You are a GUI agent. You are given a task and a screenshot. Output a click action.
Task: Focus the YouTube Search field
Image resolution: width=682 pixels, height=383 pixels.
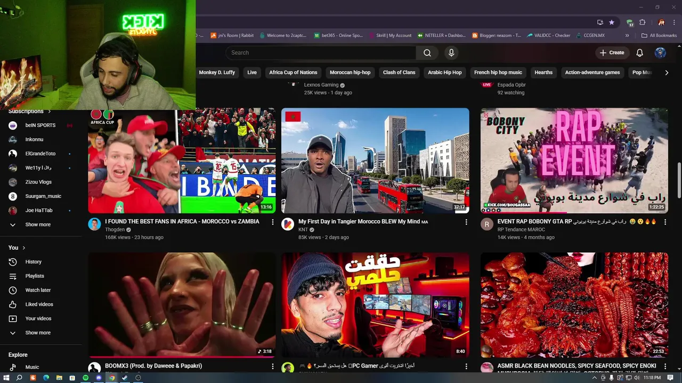click(321, 53)
